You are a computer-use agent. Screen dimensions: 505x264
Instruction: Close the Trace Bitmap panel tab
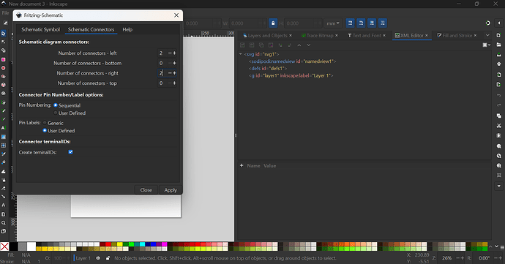(337, 35)
